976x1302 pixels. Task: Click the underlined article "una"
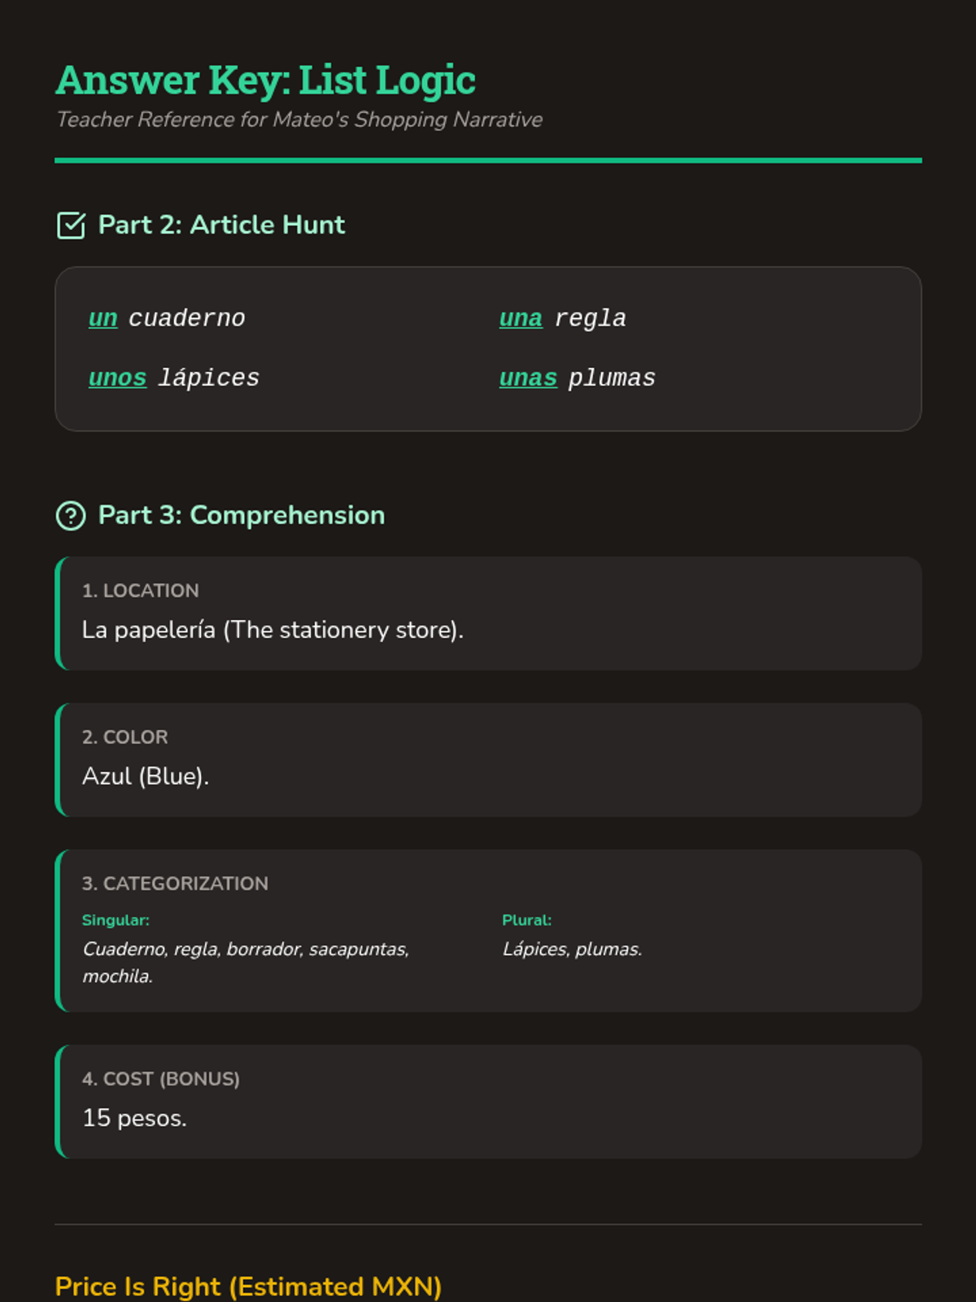[521, 318]
